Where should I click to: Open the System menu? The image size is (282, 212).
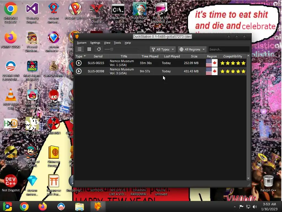(x=82, y=43)
